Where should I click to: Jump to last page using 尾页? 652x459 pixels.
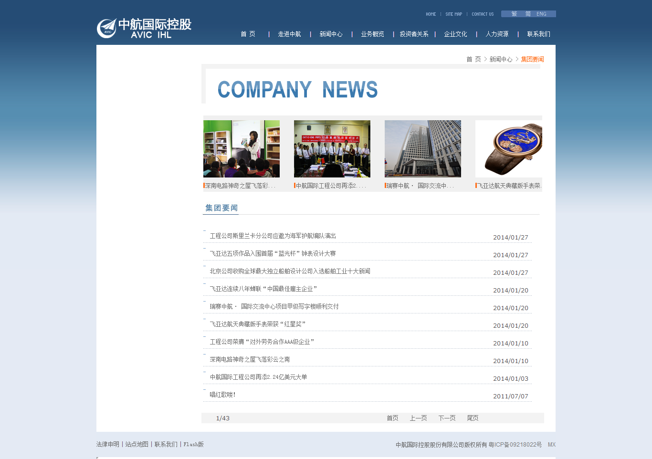473,417
